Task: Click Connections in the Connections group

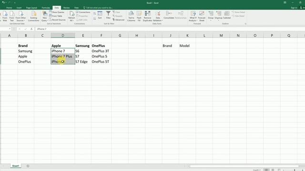Action: [83, 12]
